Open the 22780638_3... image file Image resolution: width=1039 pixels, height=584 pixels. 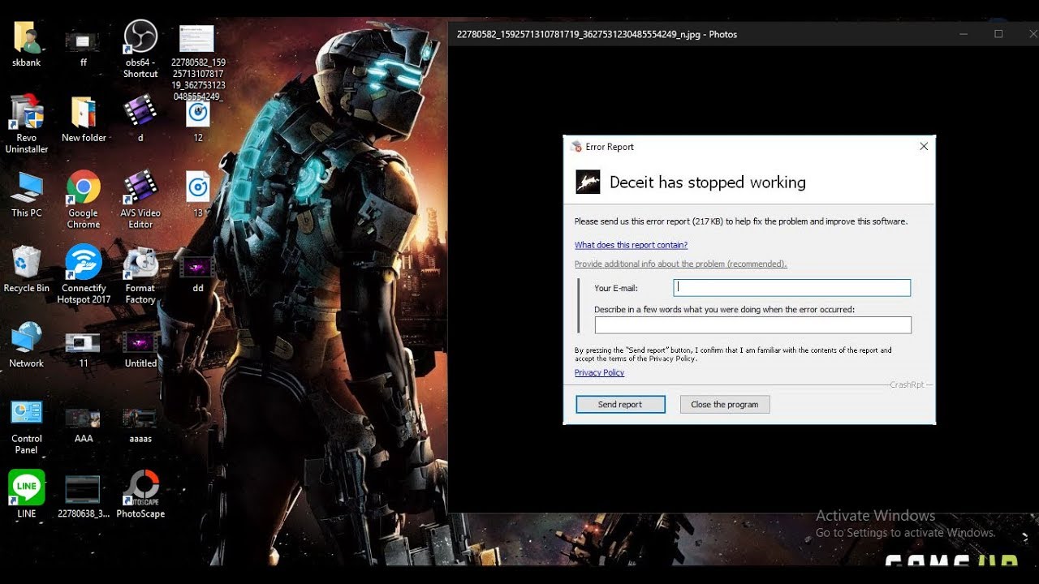pyautogui.click(x=83, y=489)
